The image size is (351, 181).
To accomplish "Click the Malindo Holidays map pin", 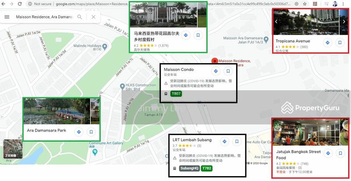I will click(104, 46).
